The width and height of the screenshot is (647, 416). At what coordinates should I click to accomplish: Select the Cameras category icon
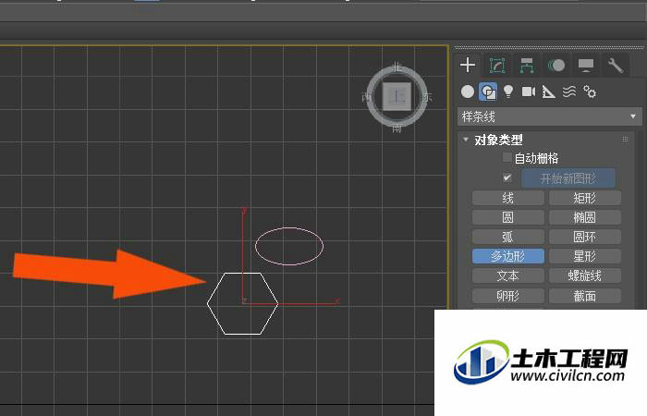529,92
